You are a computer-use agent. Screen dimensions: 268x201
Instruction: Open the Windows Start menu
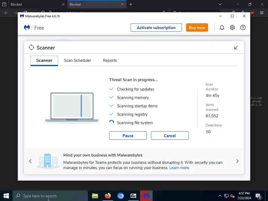click(6, 196)
